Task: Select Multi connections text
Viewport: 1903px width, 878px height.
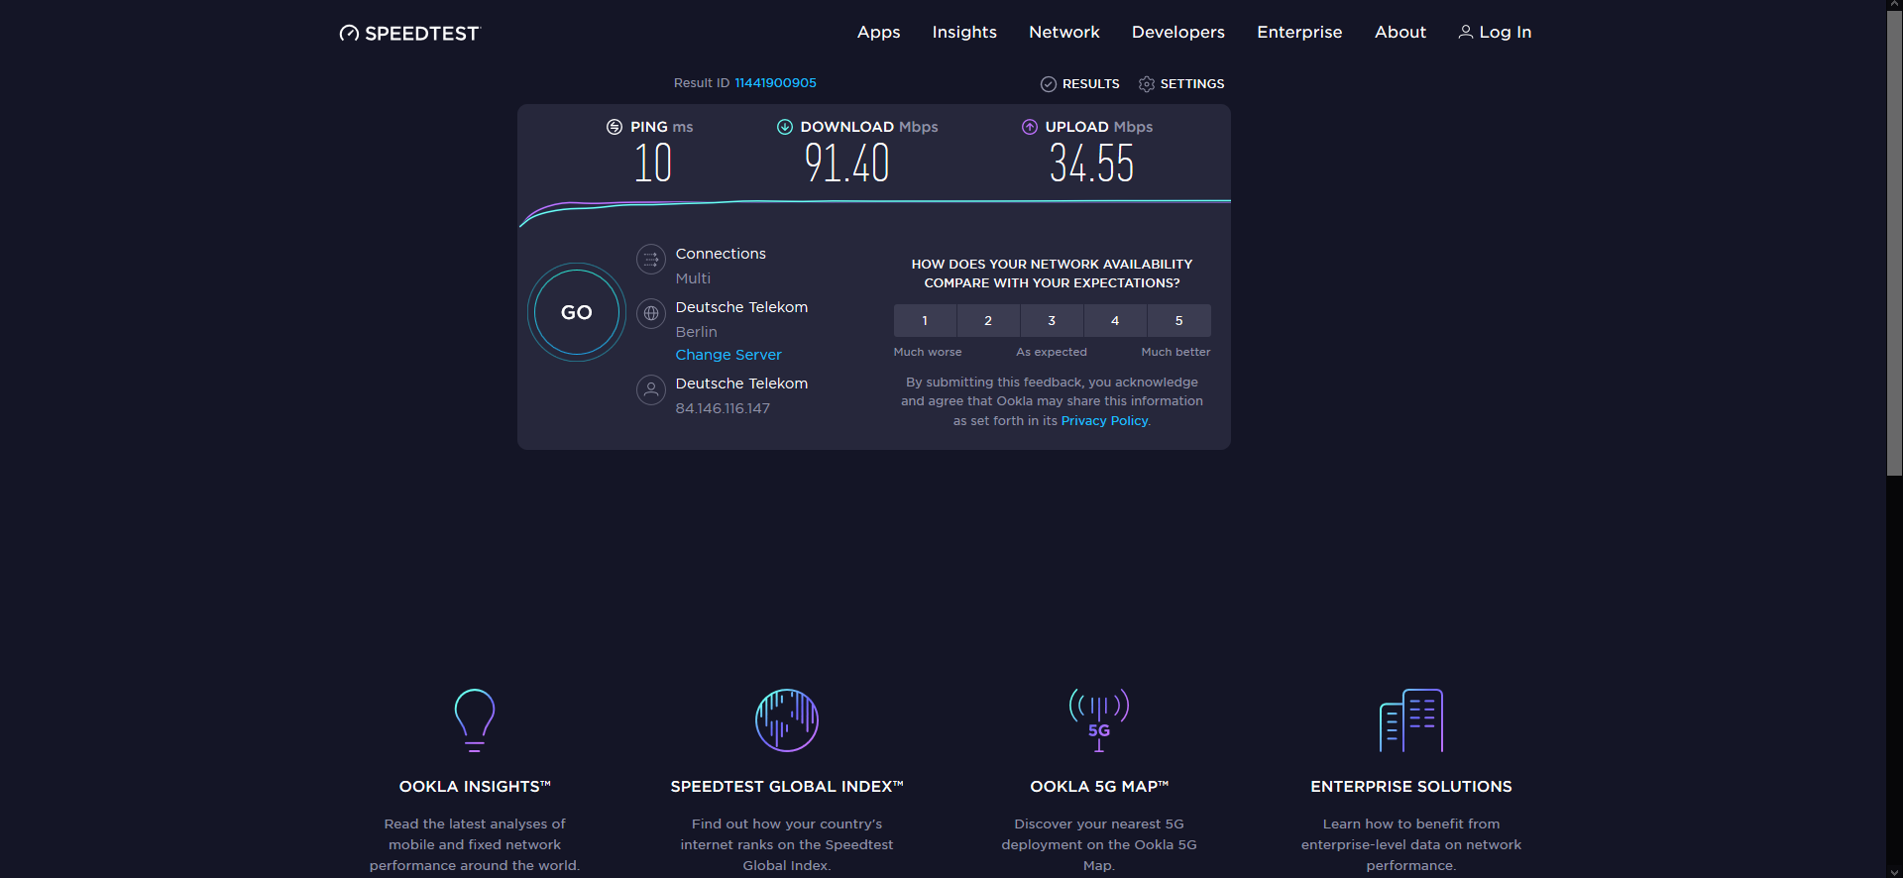Action: [x=693, y=278]
